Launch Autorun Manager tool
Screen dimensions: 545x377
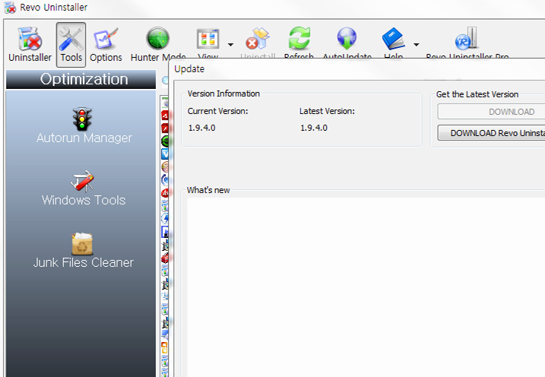(84, 125)
